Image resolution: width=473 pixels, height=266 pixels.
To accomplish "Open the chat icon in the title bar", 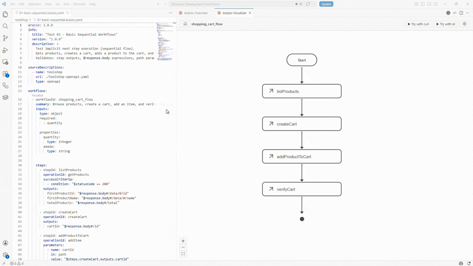I will 308,4.
